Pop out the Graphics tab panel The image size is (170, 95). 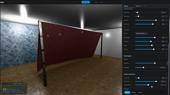(x=142, y=6)
